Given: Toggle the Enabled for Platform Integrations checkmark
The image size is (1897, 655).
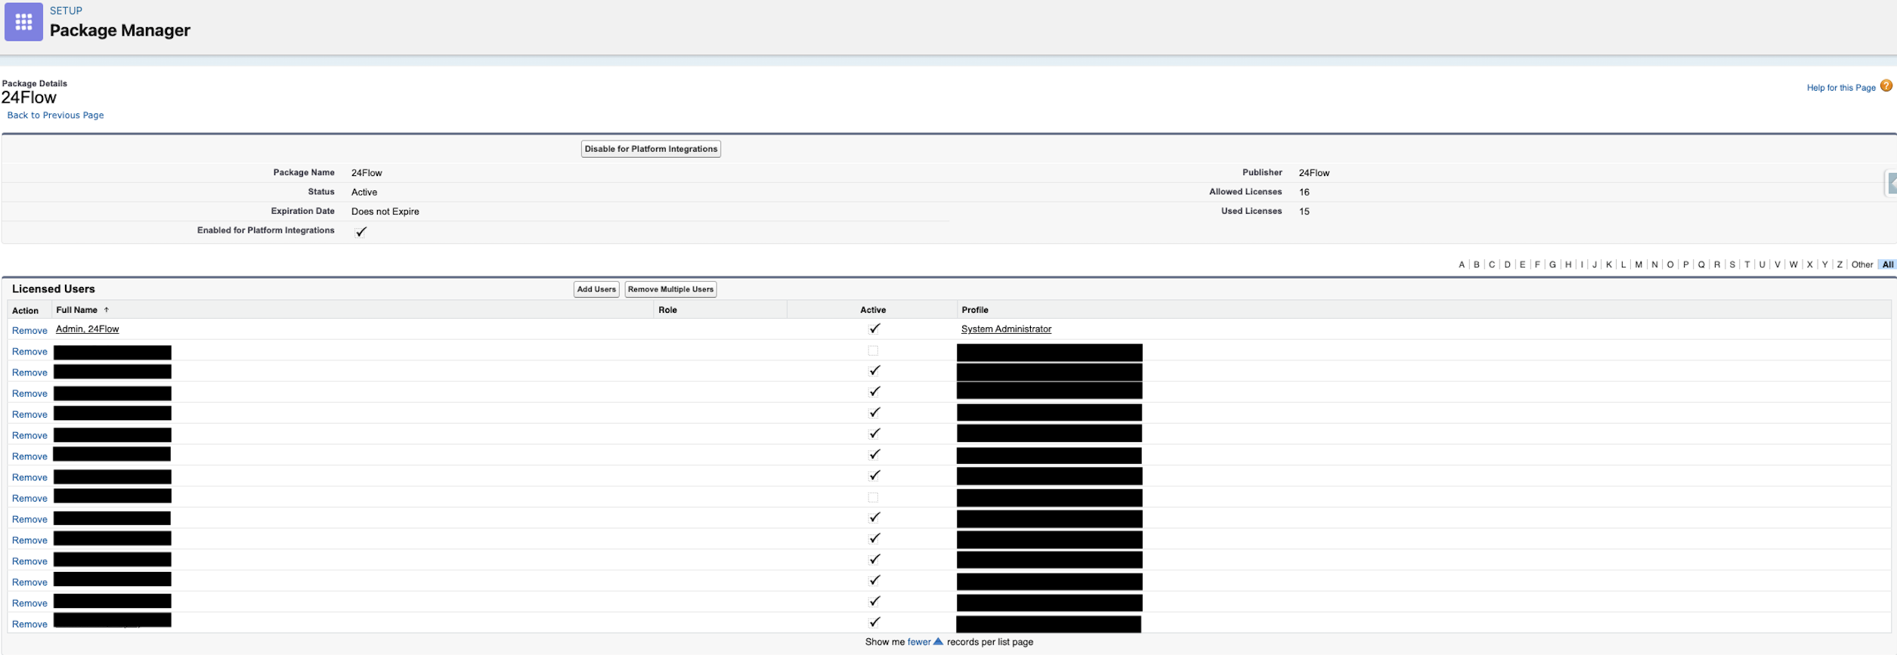Looking at the screenshot, I should (x=361, y=232).
